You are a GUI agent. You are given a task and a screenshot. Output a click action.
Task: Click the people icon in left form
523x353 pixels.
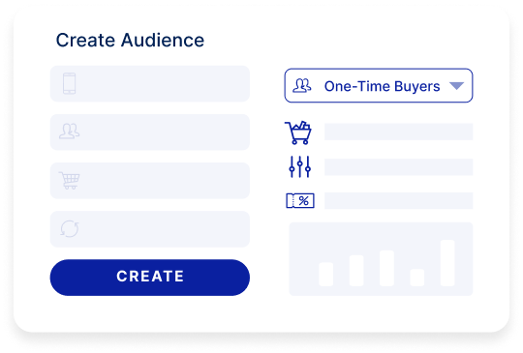click(70, 132)
